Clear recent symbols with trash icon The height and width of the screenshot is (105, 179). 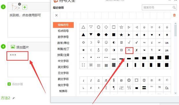pyautogui.click(x=174, y=15)
